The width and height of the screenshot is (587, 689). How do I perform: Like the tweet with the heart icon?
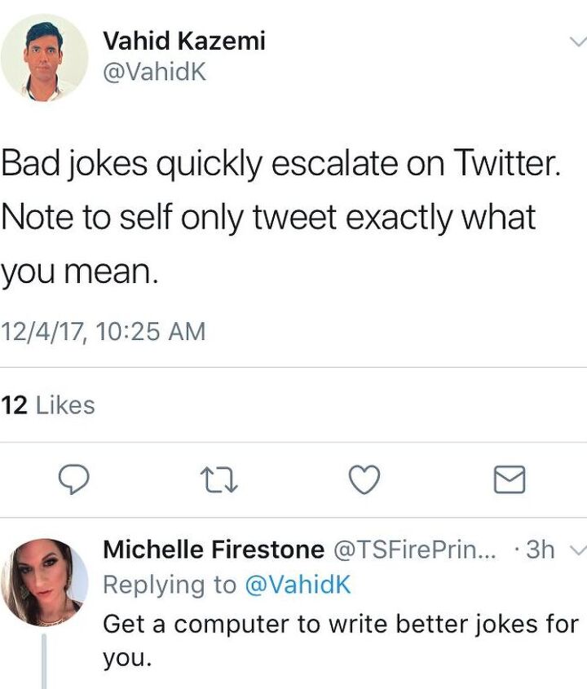tap(364, 480)
